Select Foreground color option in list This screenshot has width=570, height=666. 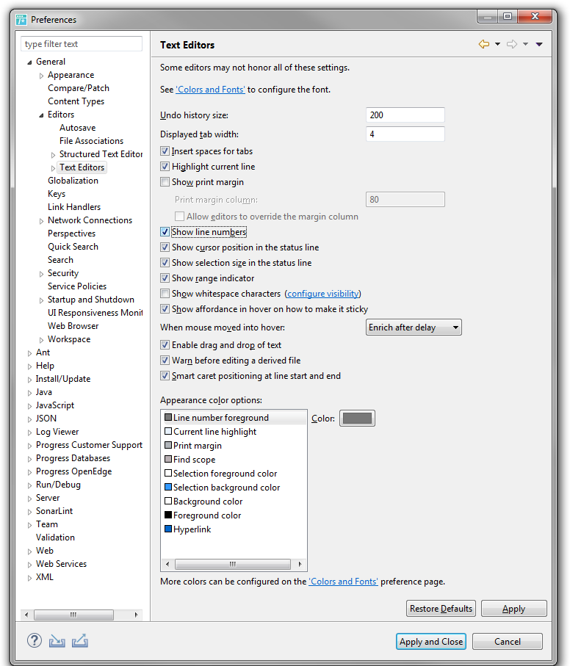pyautogui.click(x=234, y=515)
